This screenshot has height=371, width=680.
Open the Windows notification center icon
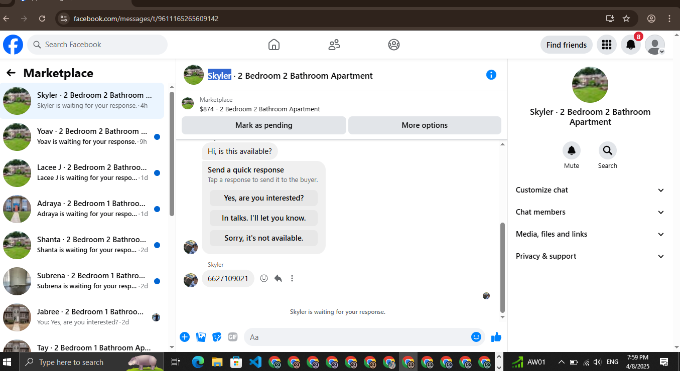[664, 362]
